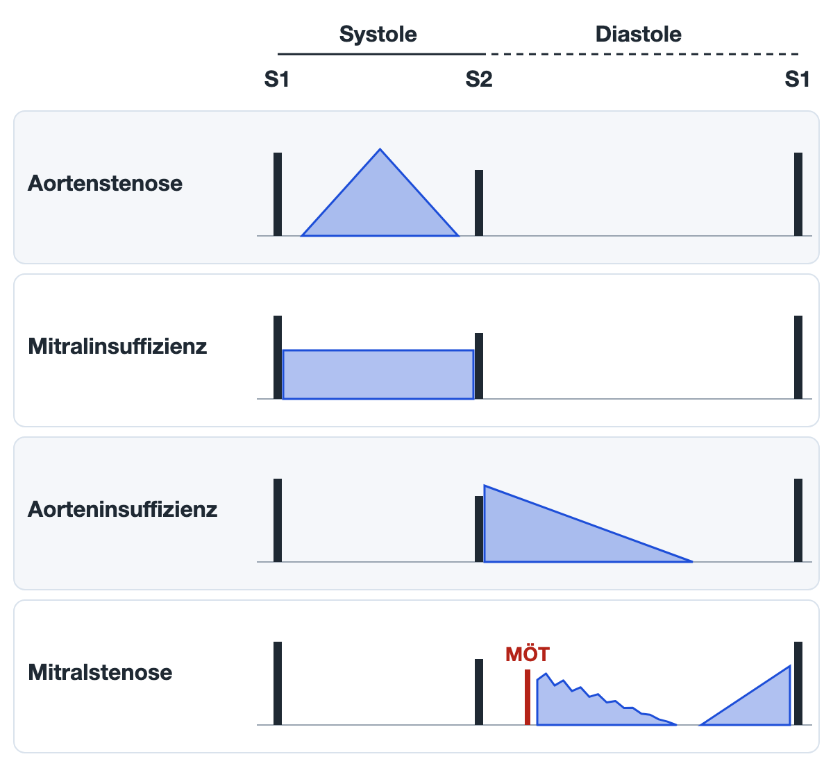This screenshot has width=833, height=777.
Task: Select the Diastole heading
Action: pyautogui.click(x=639, y=34)
